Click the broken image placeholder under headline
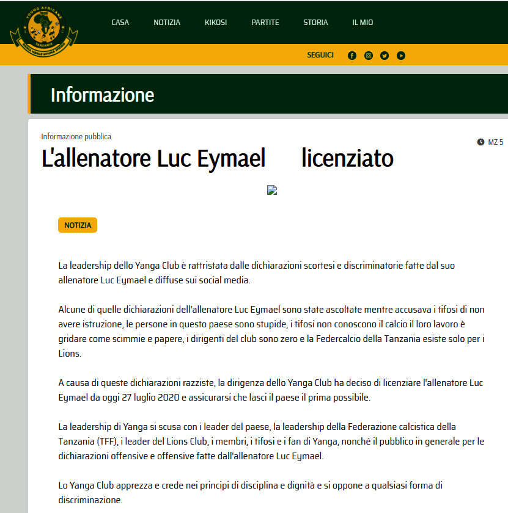This screenshot has width=508, height=513. tap(273, 190)
